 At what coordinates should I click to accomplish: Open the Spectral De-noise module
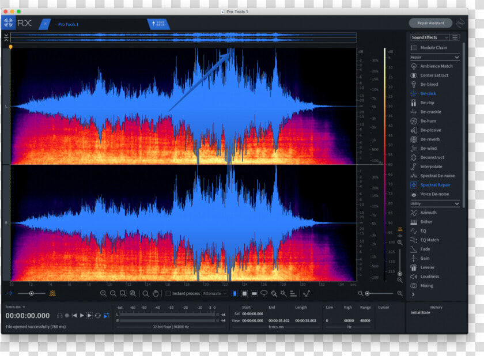pos(433,176)
